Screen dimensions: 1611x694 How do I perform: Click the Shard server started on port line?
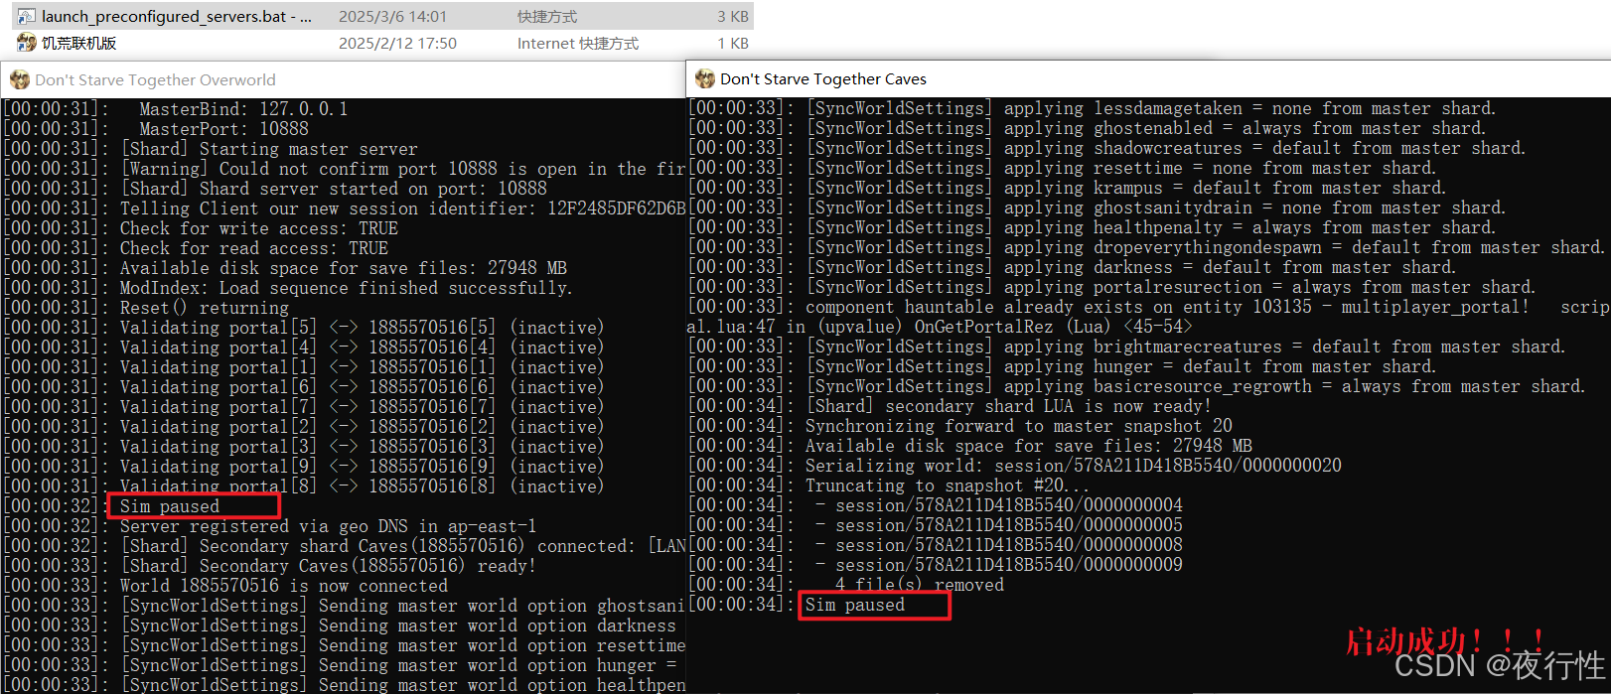275,189
